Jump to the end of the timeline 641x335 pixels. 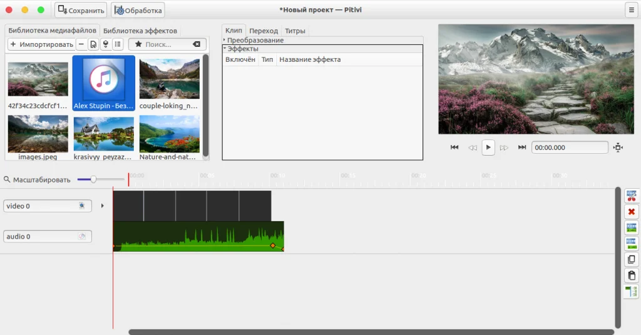coord(521,147)
